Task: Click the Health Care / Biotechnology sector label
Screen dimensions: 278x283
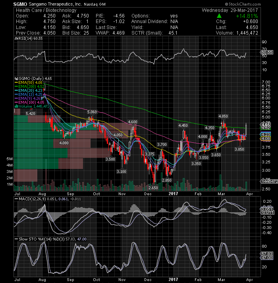Action: tap(46, 10)
